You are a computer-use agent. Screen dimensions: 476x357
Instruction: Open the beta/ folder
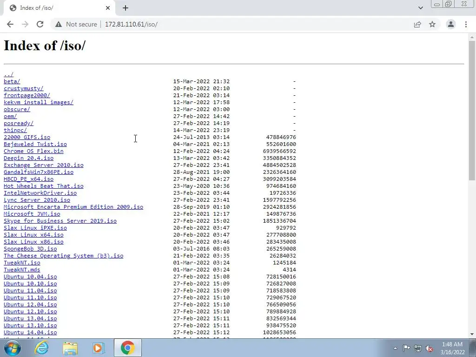click(x=12, y=81)
